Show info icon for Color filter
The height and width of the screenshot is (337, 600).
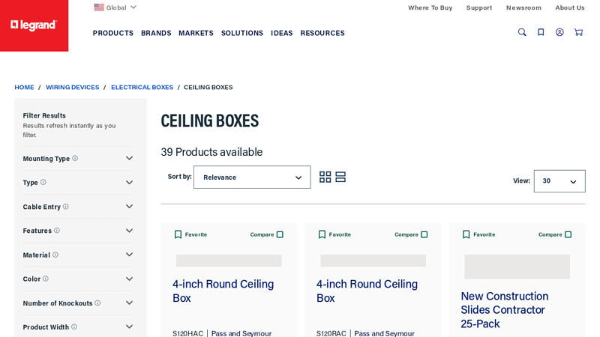click(46, 279)
